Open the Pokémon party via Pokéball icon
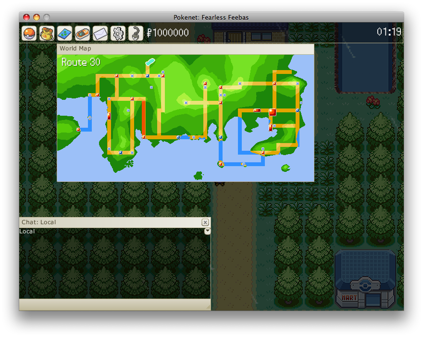The width and height of the screenshot is (423, 337). pyautogui.click(x=29, y=33)
